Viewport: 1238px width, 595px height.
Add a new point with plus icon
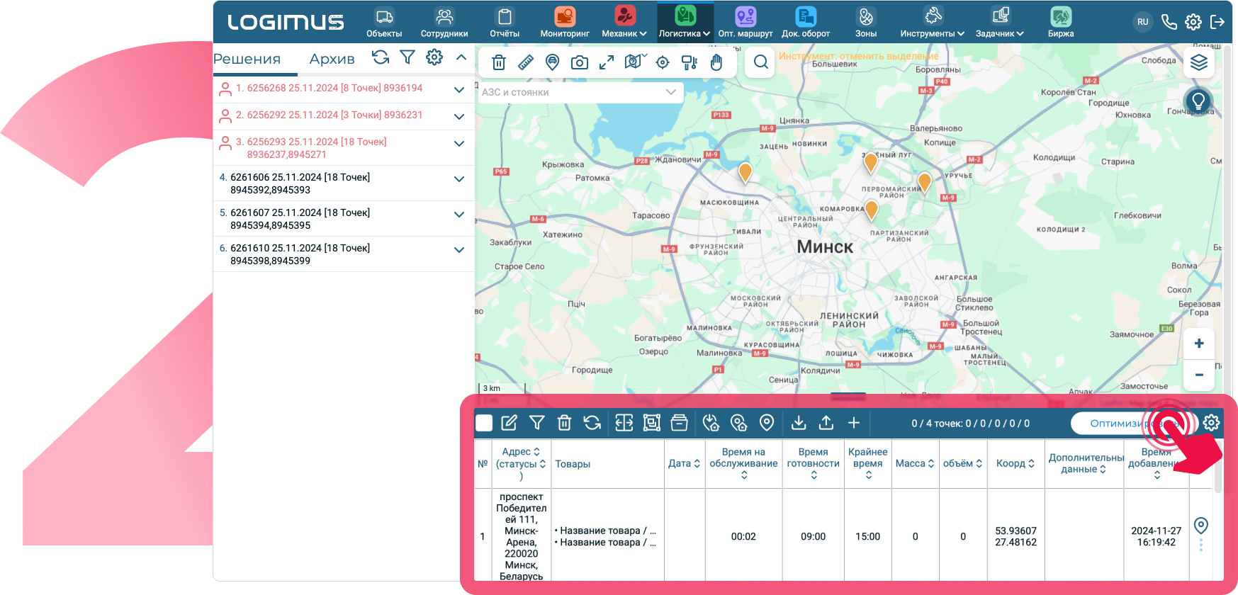click(854, 423)
